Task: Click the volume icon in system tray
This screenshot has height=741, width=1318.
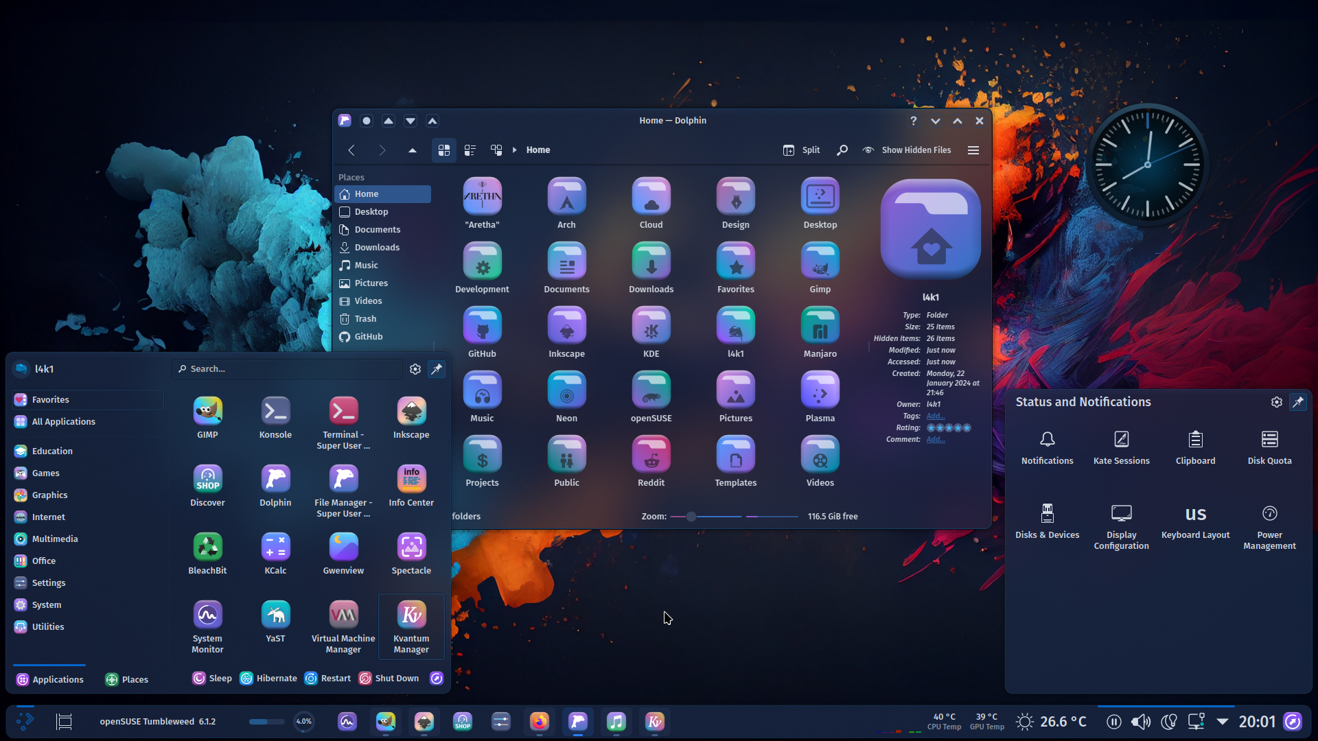Action: pyautogui.click(x=1141, y=722)
